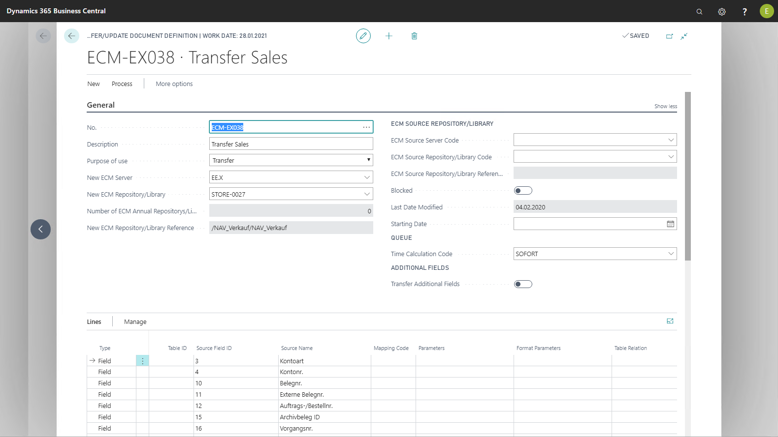Toggle the Blocked switch

click(523, 191)
